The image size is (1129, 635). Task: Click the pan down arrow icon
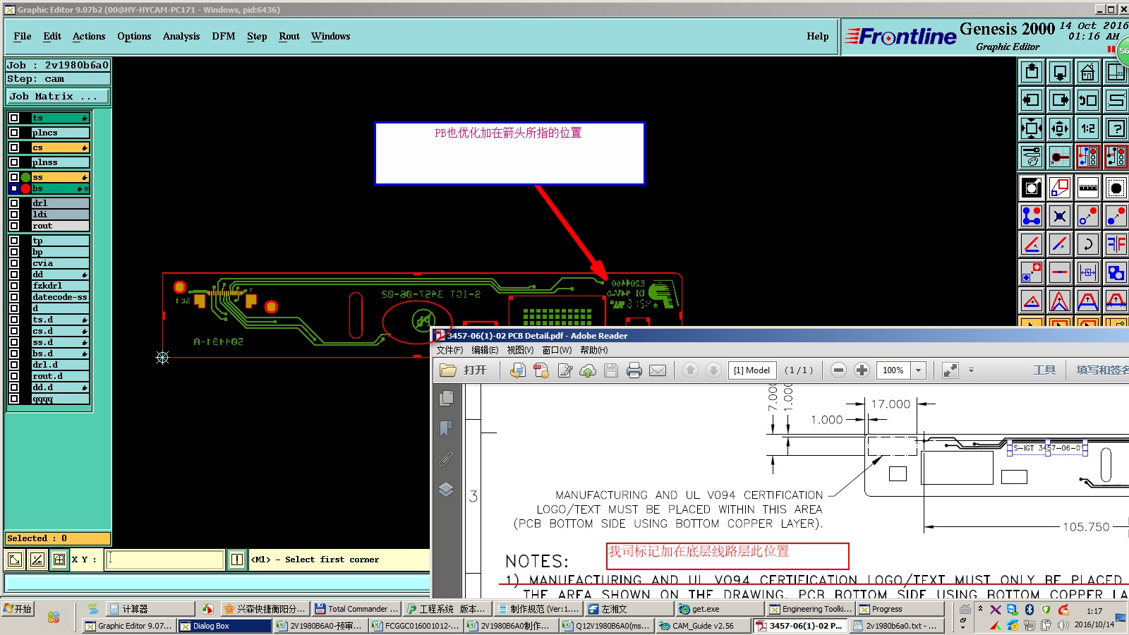[x=1060, y=71]
